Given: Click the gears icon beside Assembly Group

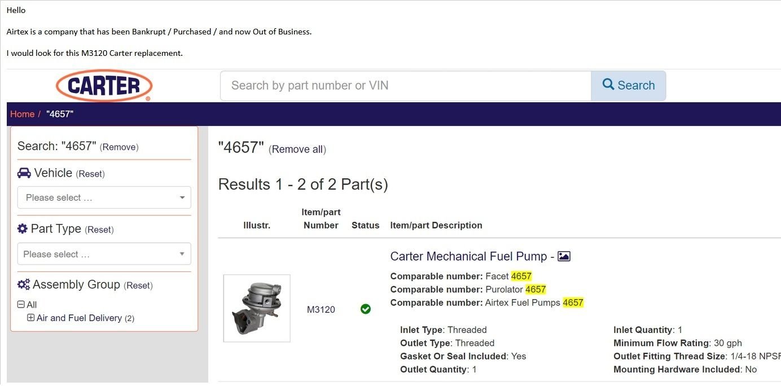Looking at the screenshot, I should tap(24, 284).
